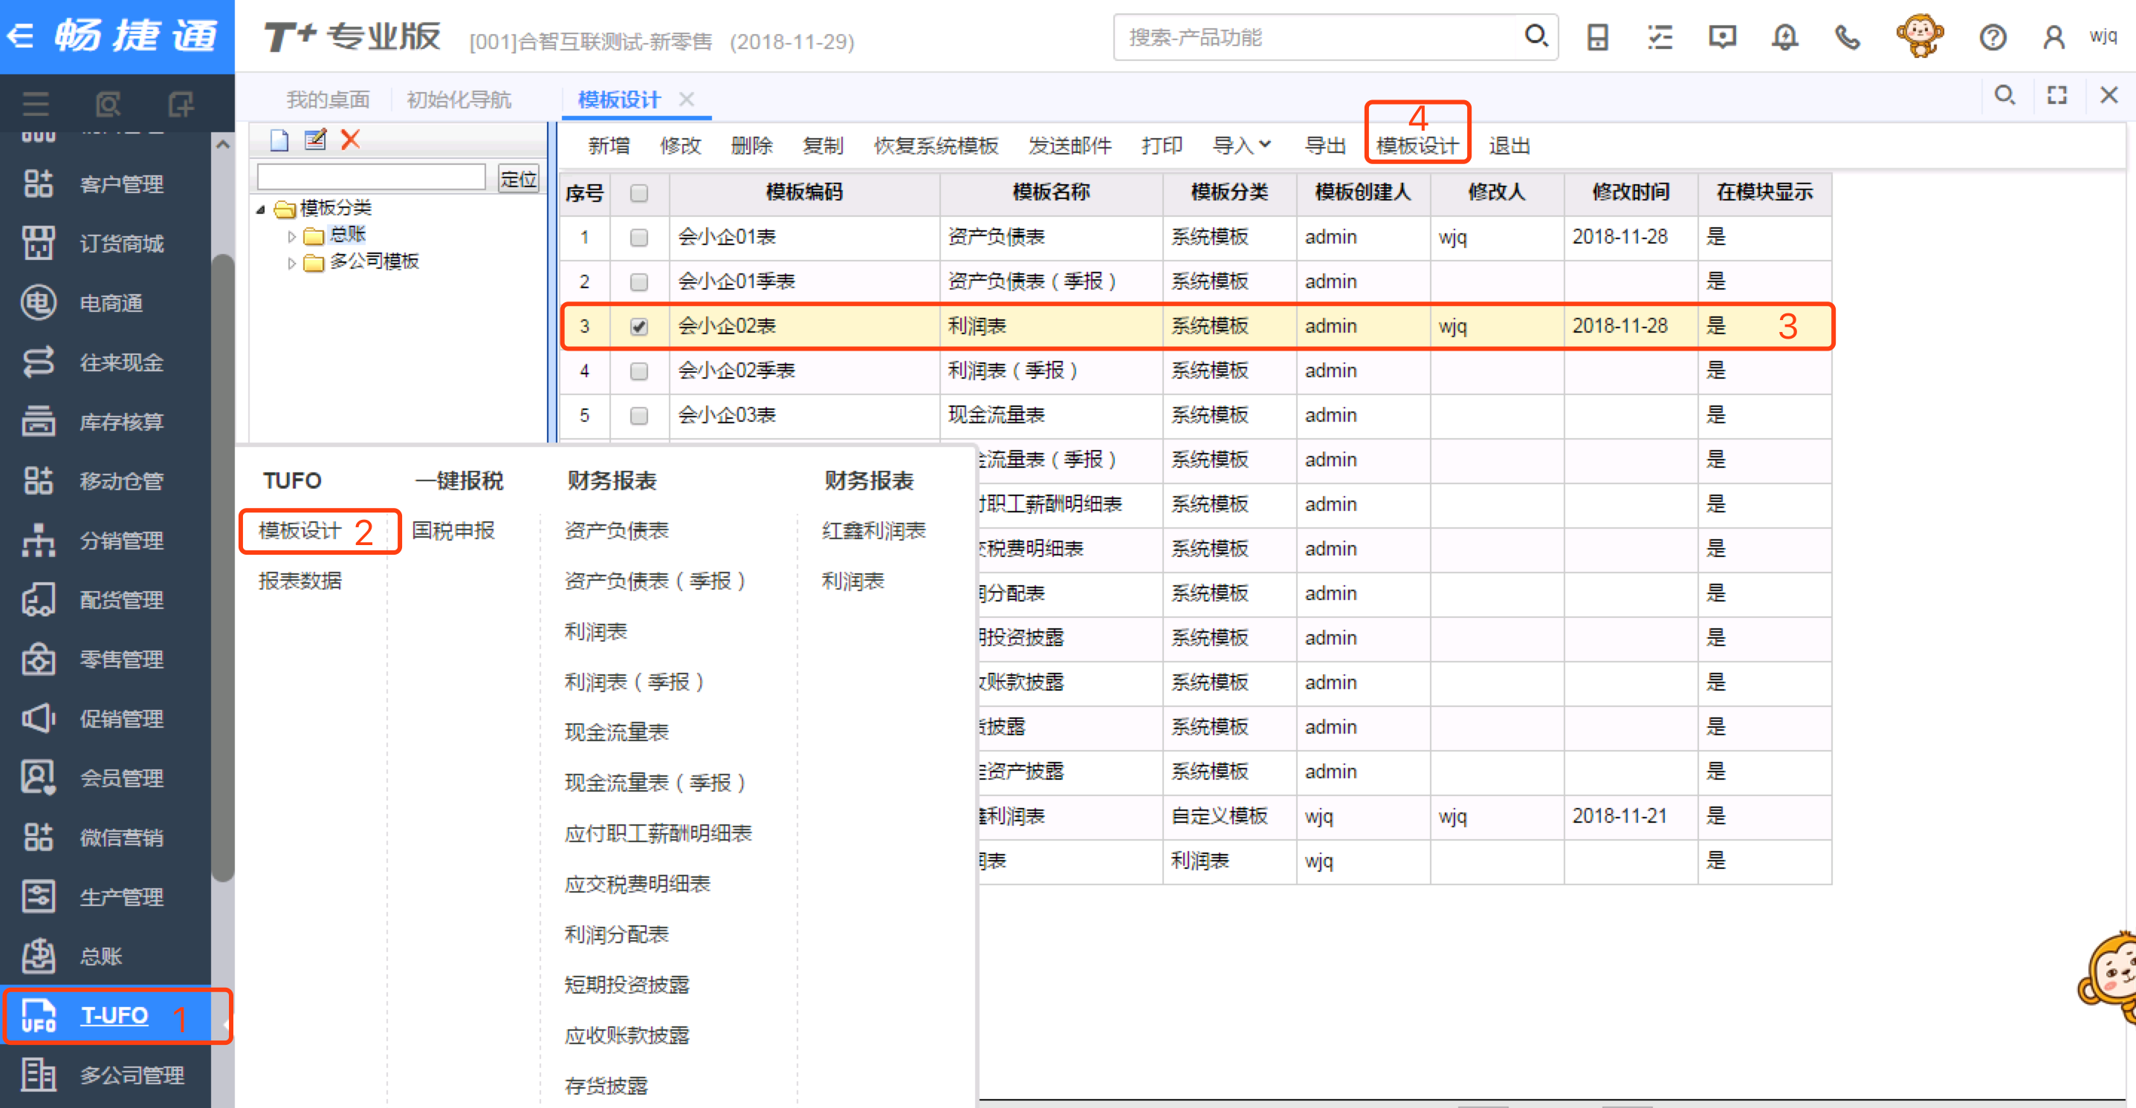Click the fullscreen expand icon
This screenshot has width=2136, height=1108.
click(x=2056, y=95)
